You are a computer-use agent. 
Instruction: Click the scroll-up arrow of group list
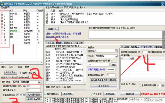coord(84,49)
